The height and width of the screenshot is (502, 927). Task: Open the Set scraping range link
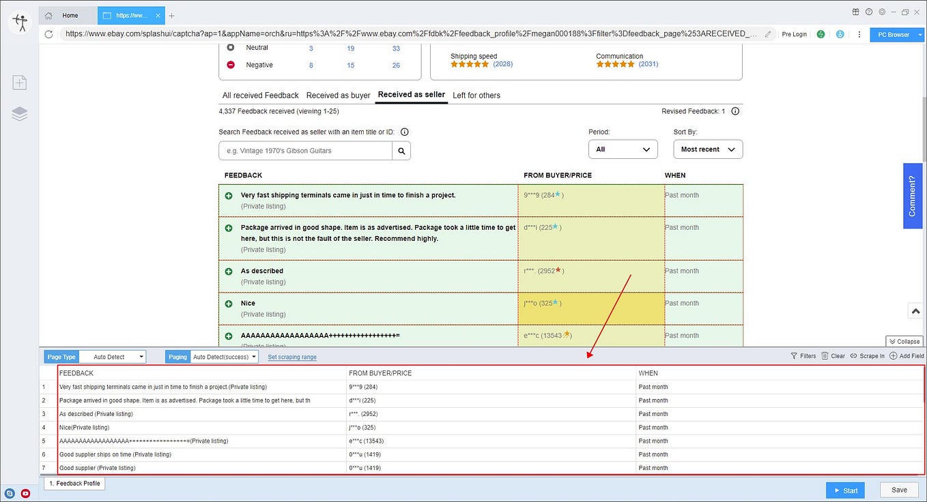coord(291,356)
